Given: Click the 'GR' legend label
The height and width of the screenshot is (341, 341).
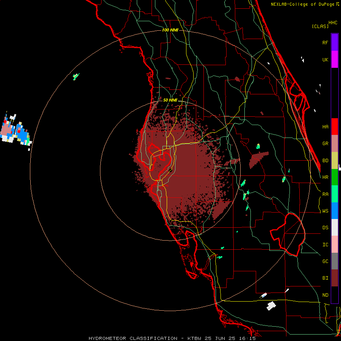Looking at the screenshot, I should 325,144.
